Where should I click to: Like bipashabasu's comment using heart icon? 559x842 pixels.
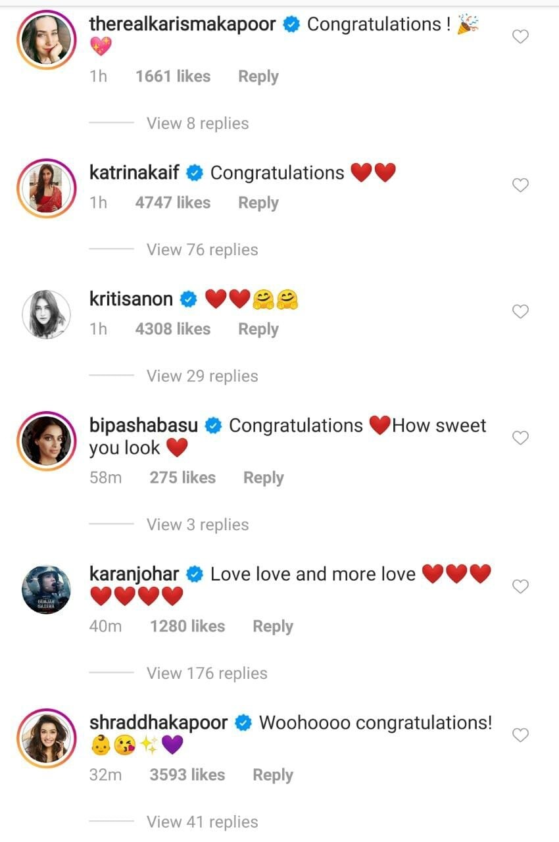click(x=520, y=438)
